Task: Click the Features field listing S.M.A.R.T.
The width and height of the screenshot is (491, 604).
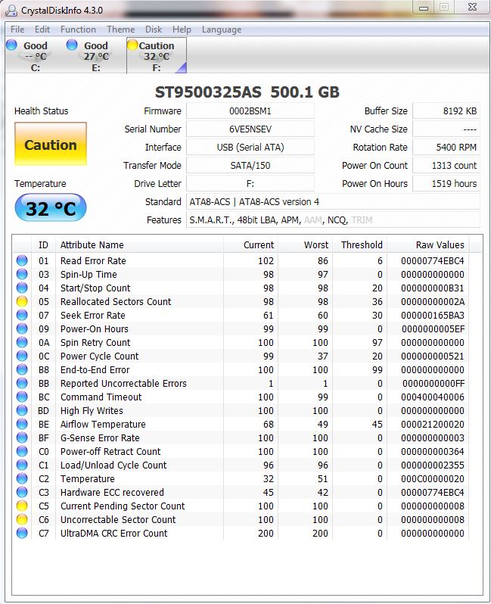Action: pos(333,220)
